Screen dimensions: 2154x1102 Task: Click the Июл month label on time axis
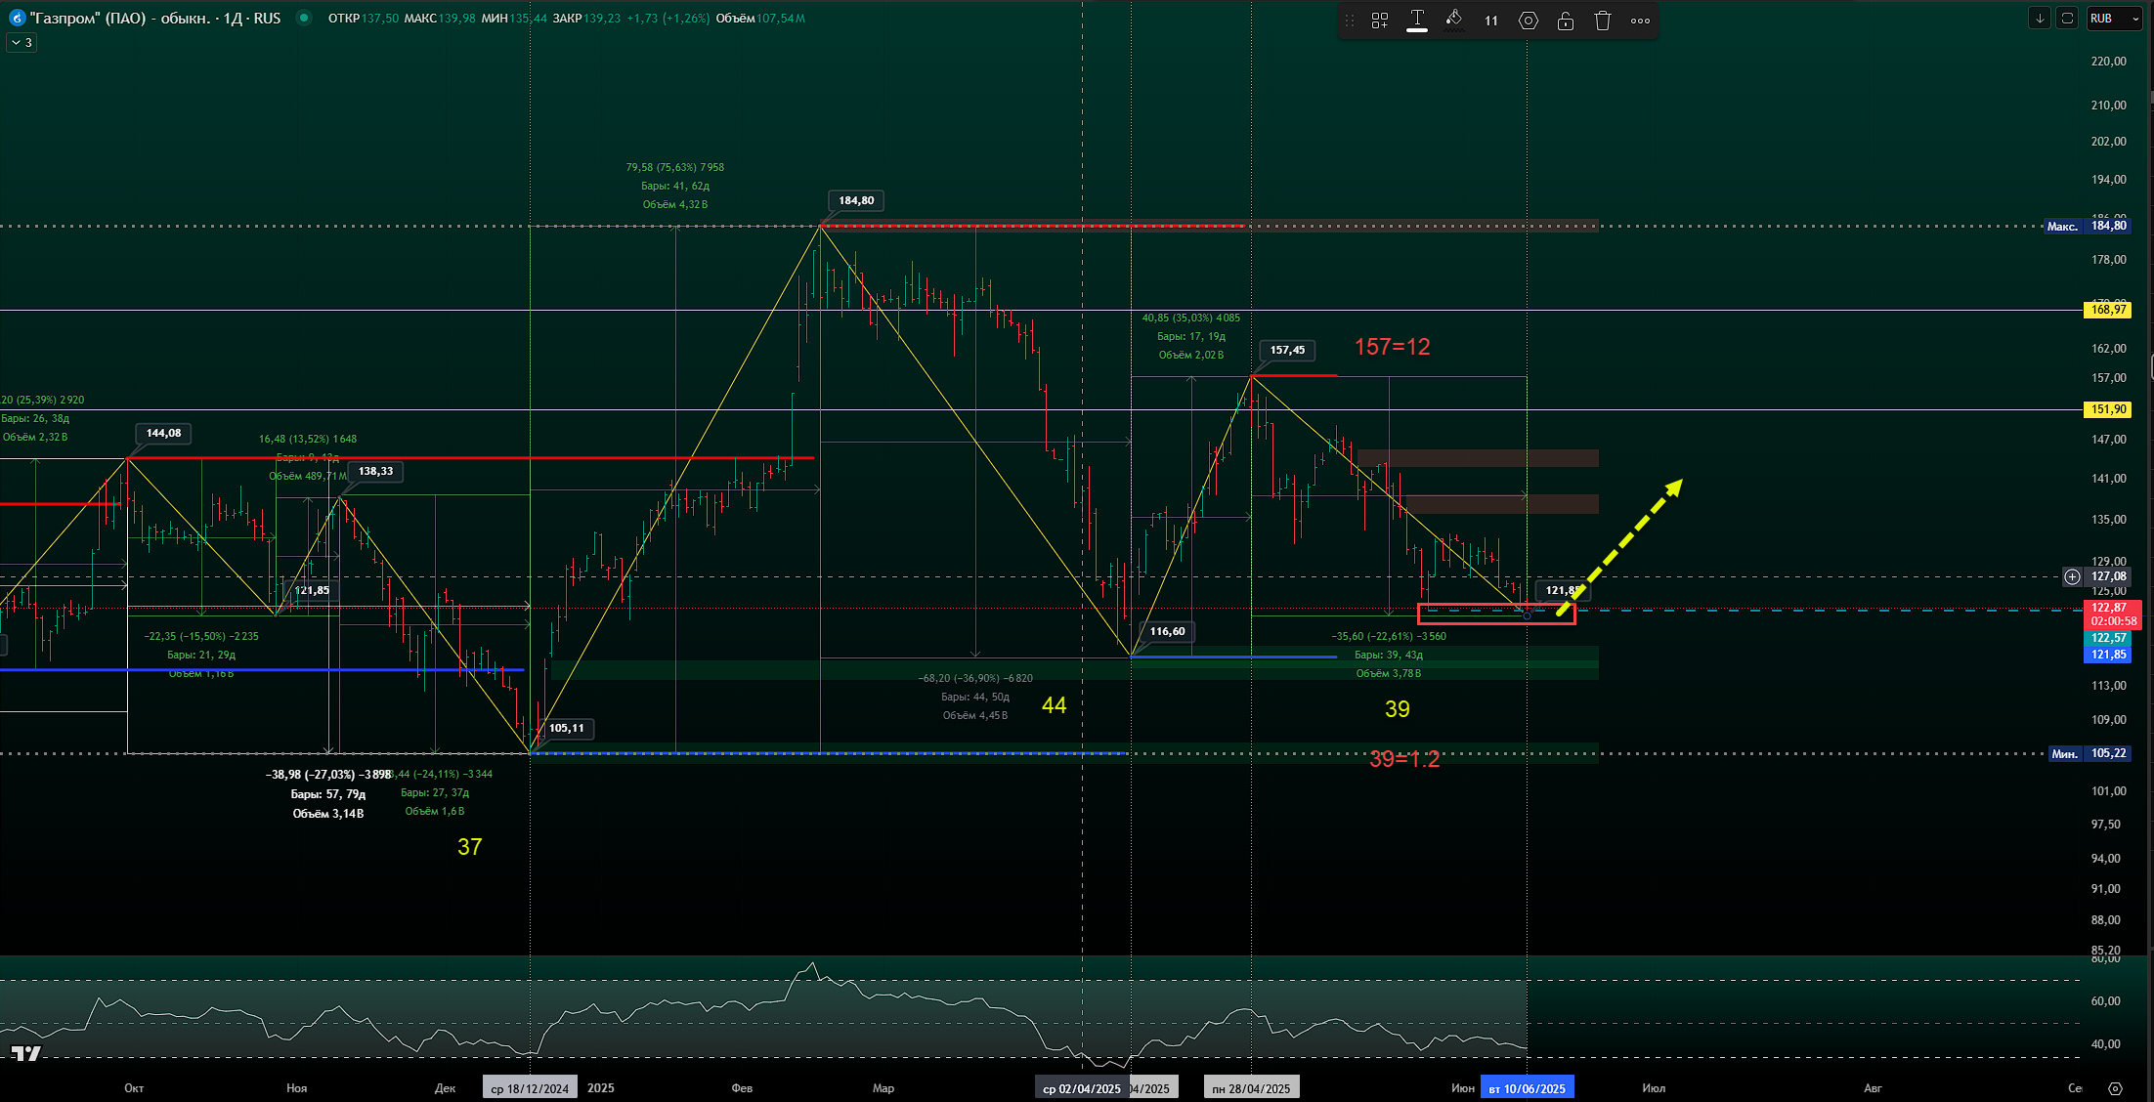pos(1654,1088)
